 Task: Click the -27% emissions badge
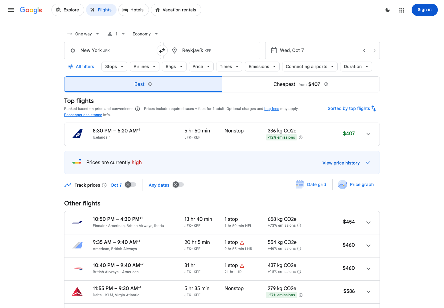[x=282, y=295]
